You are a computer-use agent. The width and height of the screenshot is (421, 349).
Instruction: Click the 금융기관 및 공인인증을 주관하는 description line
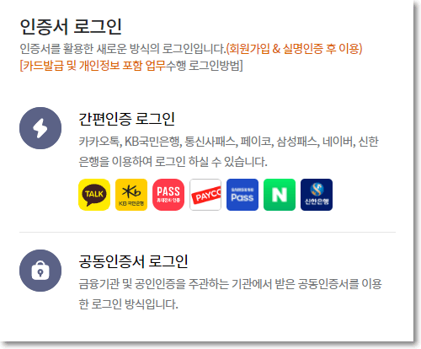[230, 284]
